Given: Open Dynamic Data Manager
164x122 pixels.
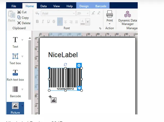Looking at the screenshot, I should point(128,18).
